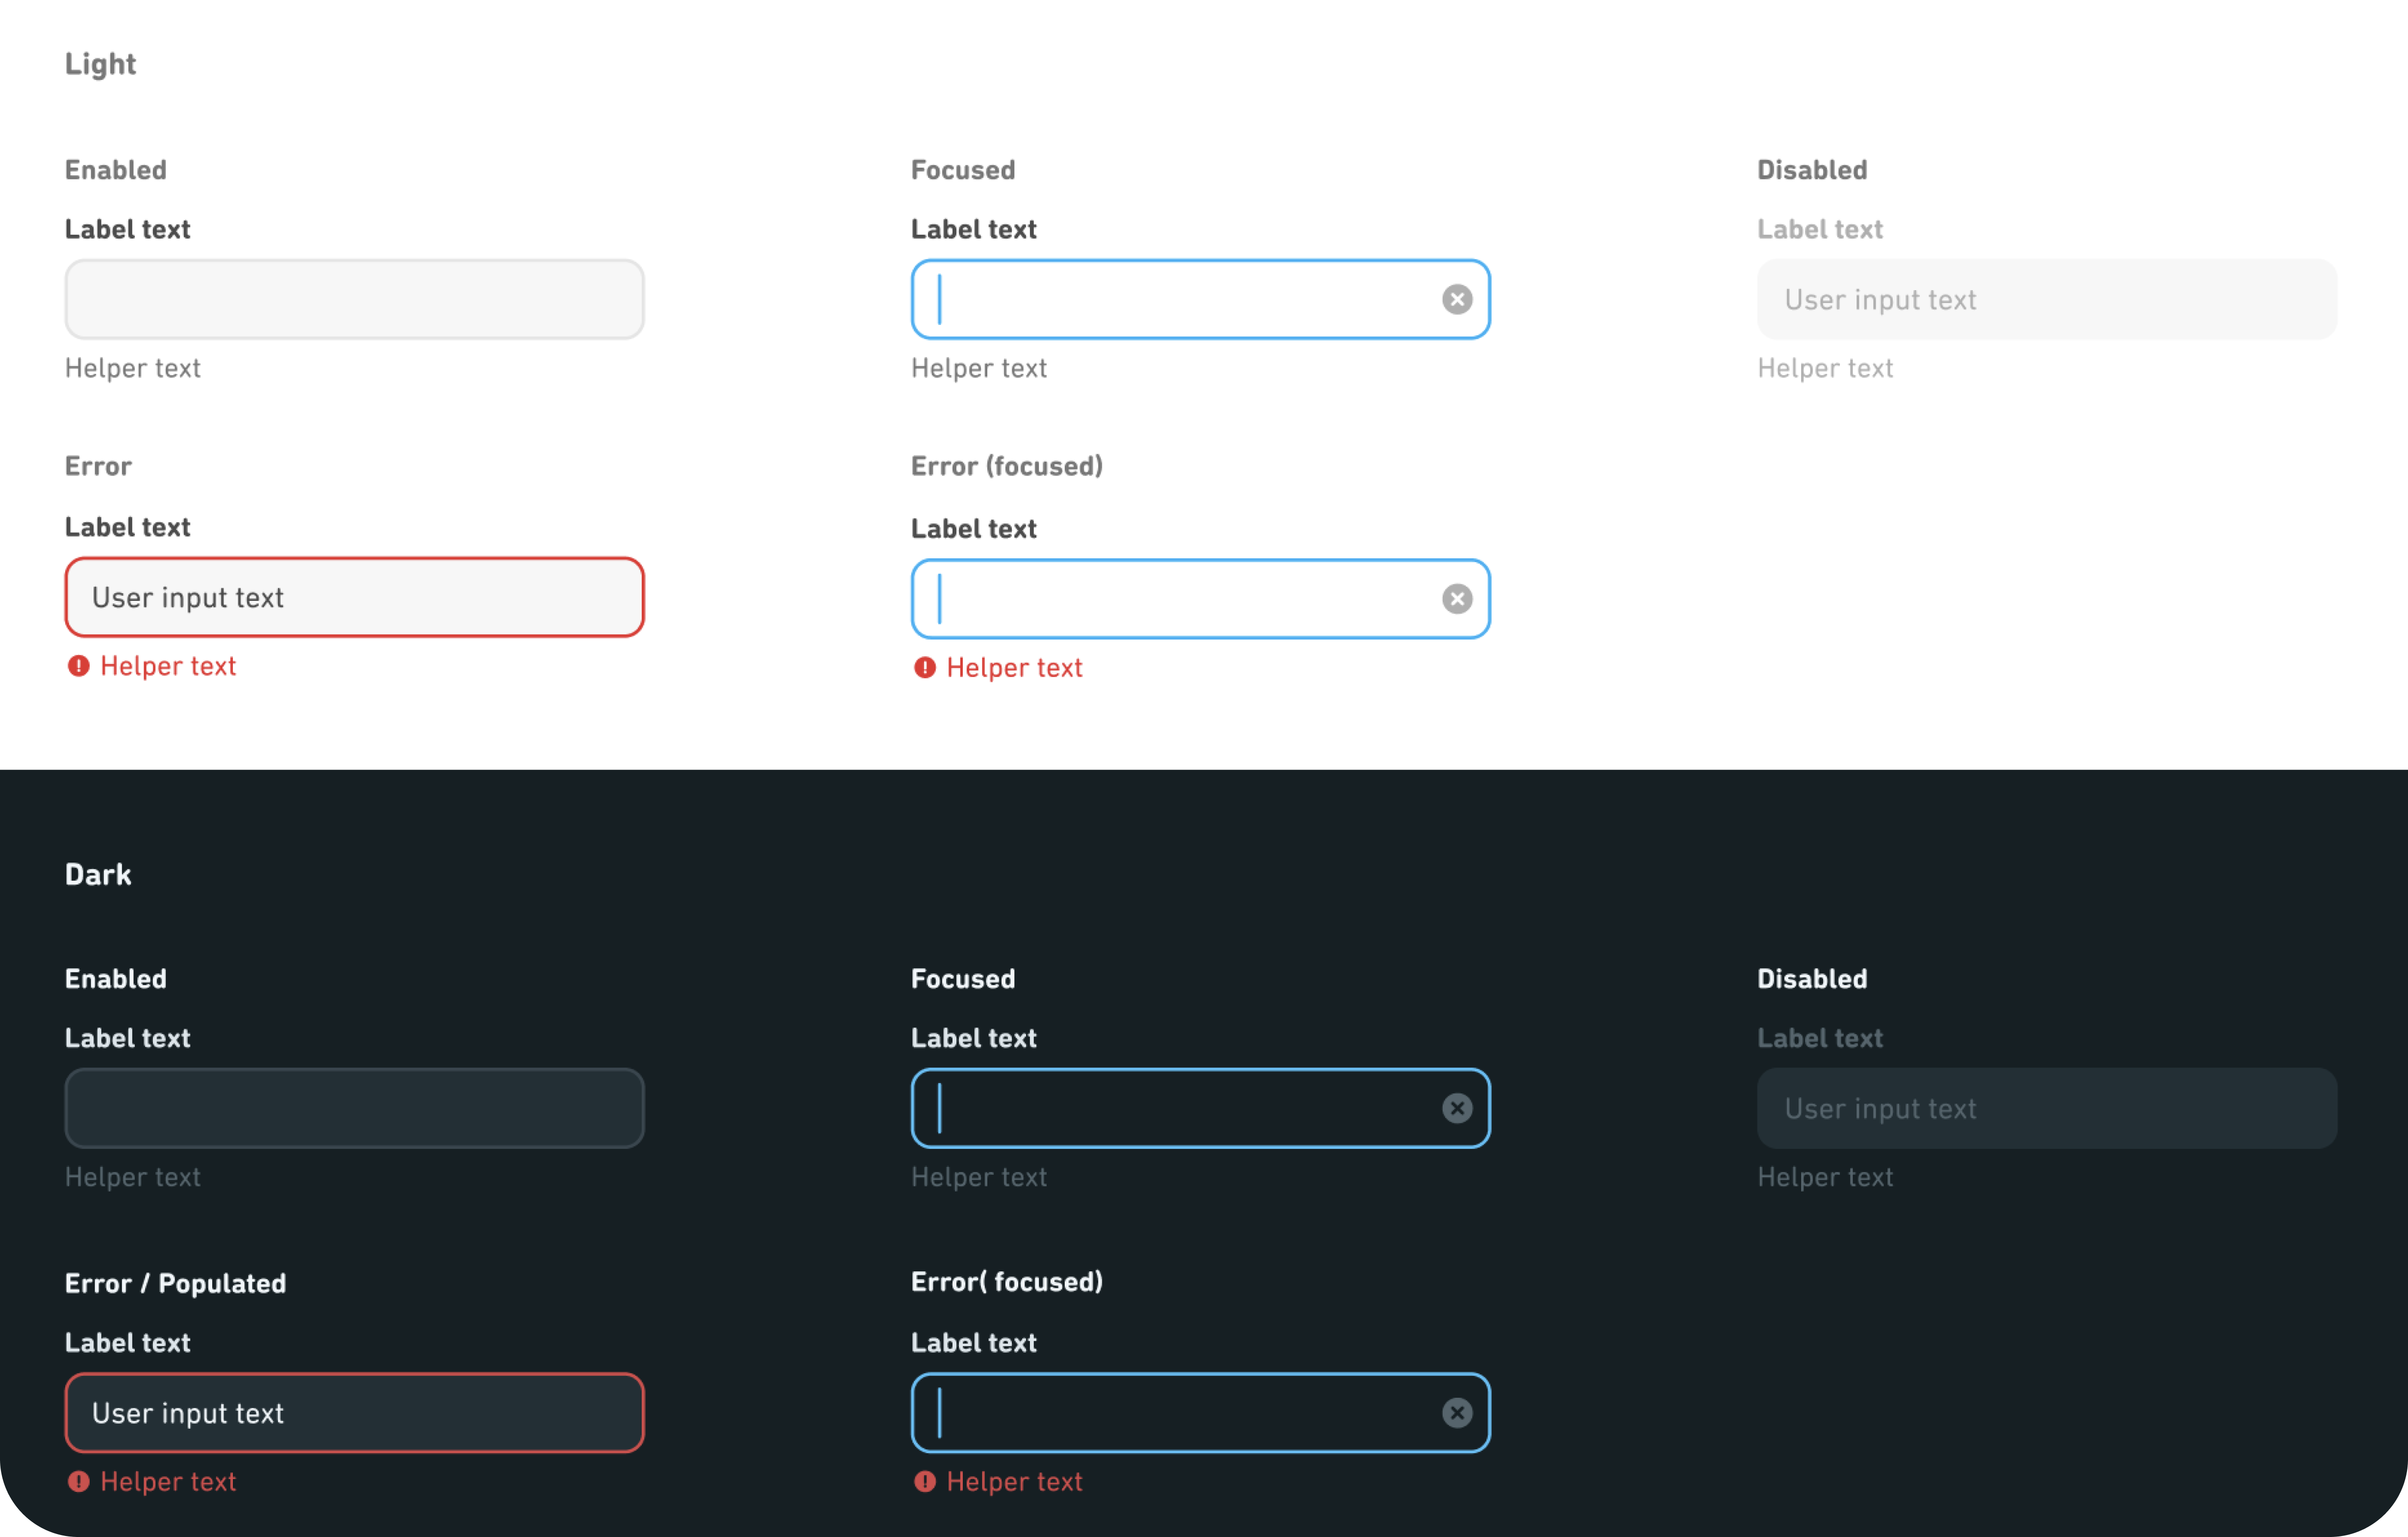
Task: Click the Dark Disabled input field
Action: pos(2047,1108)
